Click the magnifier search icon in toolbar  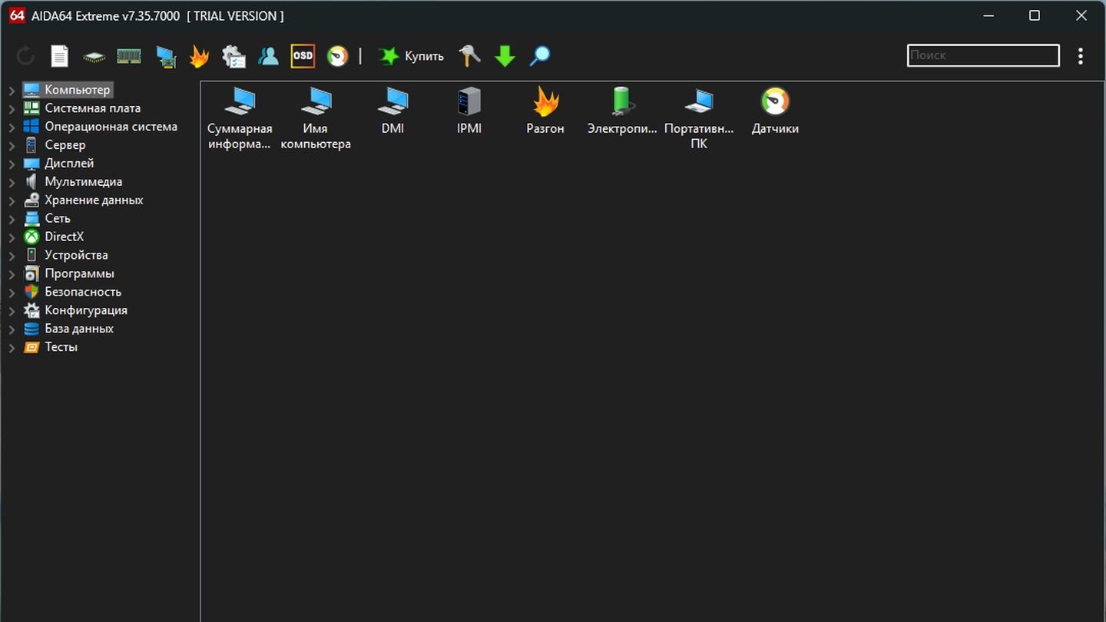pos(540,56)
